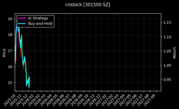
Task: Click the 2025-10 date tick label
Action: click(9, 99)
